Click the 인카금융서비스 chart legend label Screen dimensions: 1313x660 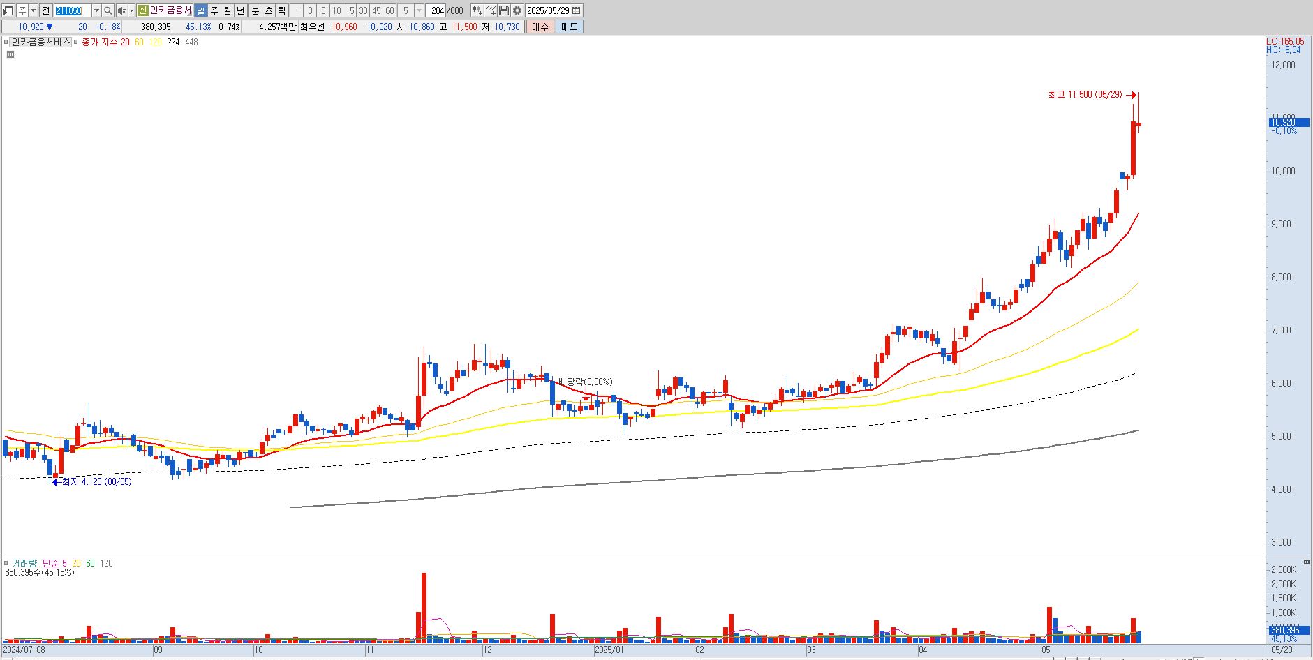click(x=40, y=42)
